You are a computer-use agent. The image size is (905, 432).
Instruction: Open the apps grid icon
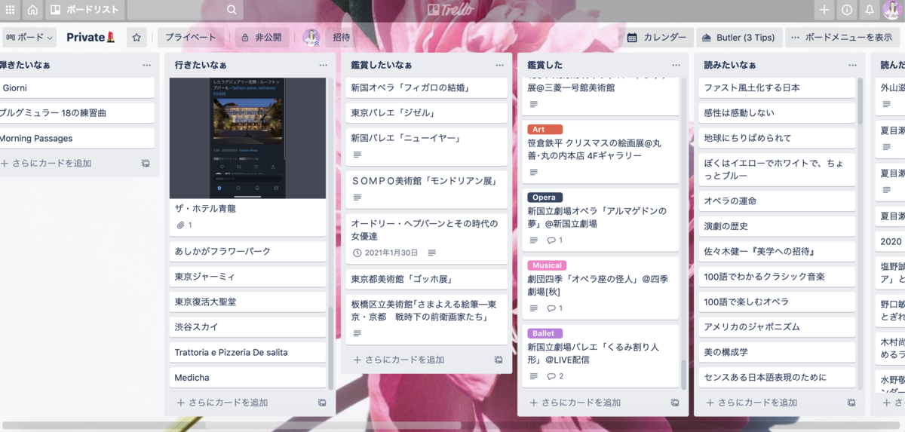click(10, 10)
